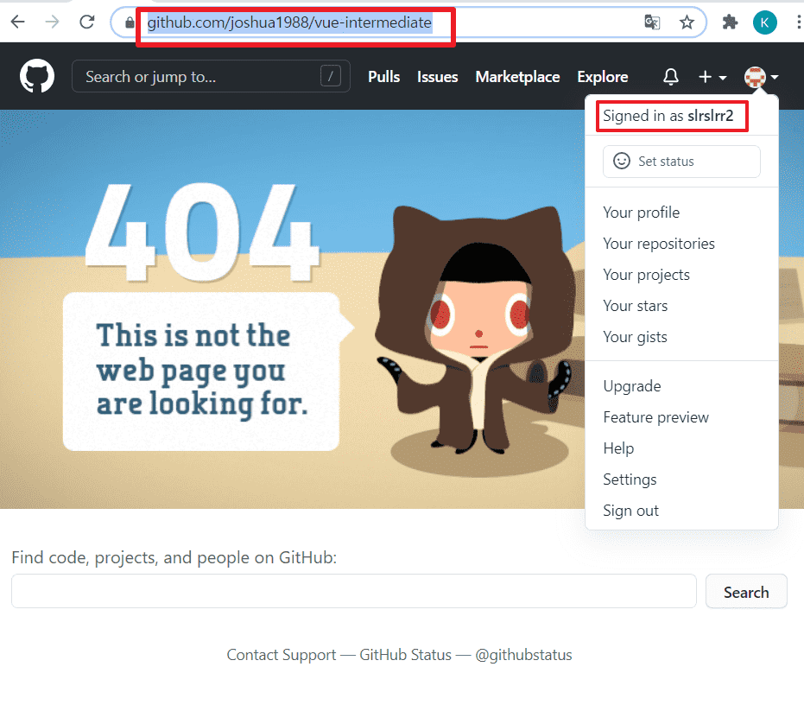Image resolution: width=804 pixels, height=724 pixels.
Task: Open the translate page icon in address bar
Action: 652,22
